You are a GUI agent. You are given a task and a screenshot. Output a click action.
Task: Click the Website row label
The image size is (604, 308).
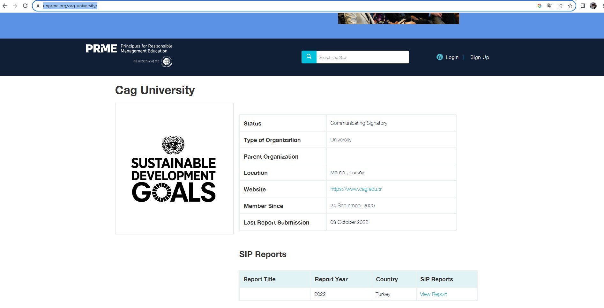click(255, 190)
